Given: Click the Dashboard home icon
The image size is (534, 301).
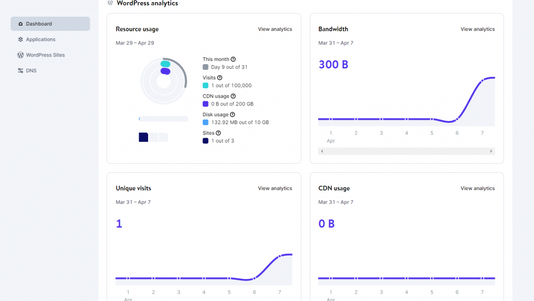Looking at the screenshot, I should (x=20, y=24).
